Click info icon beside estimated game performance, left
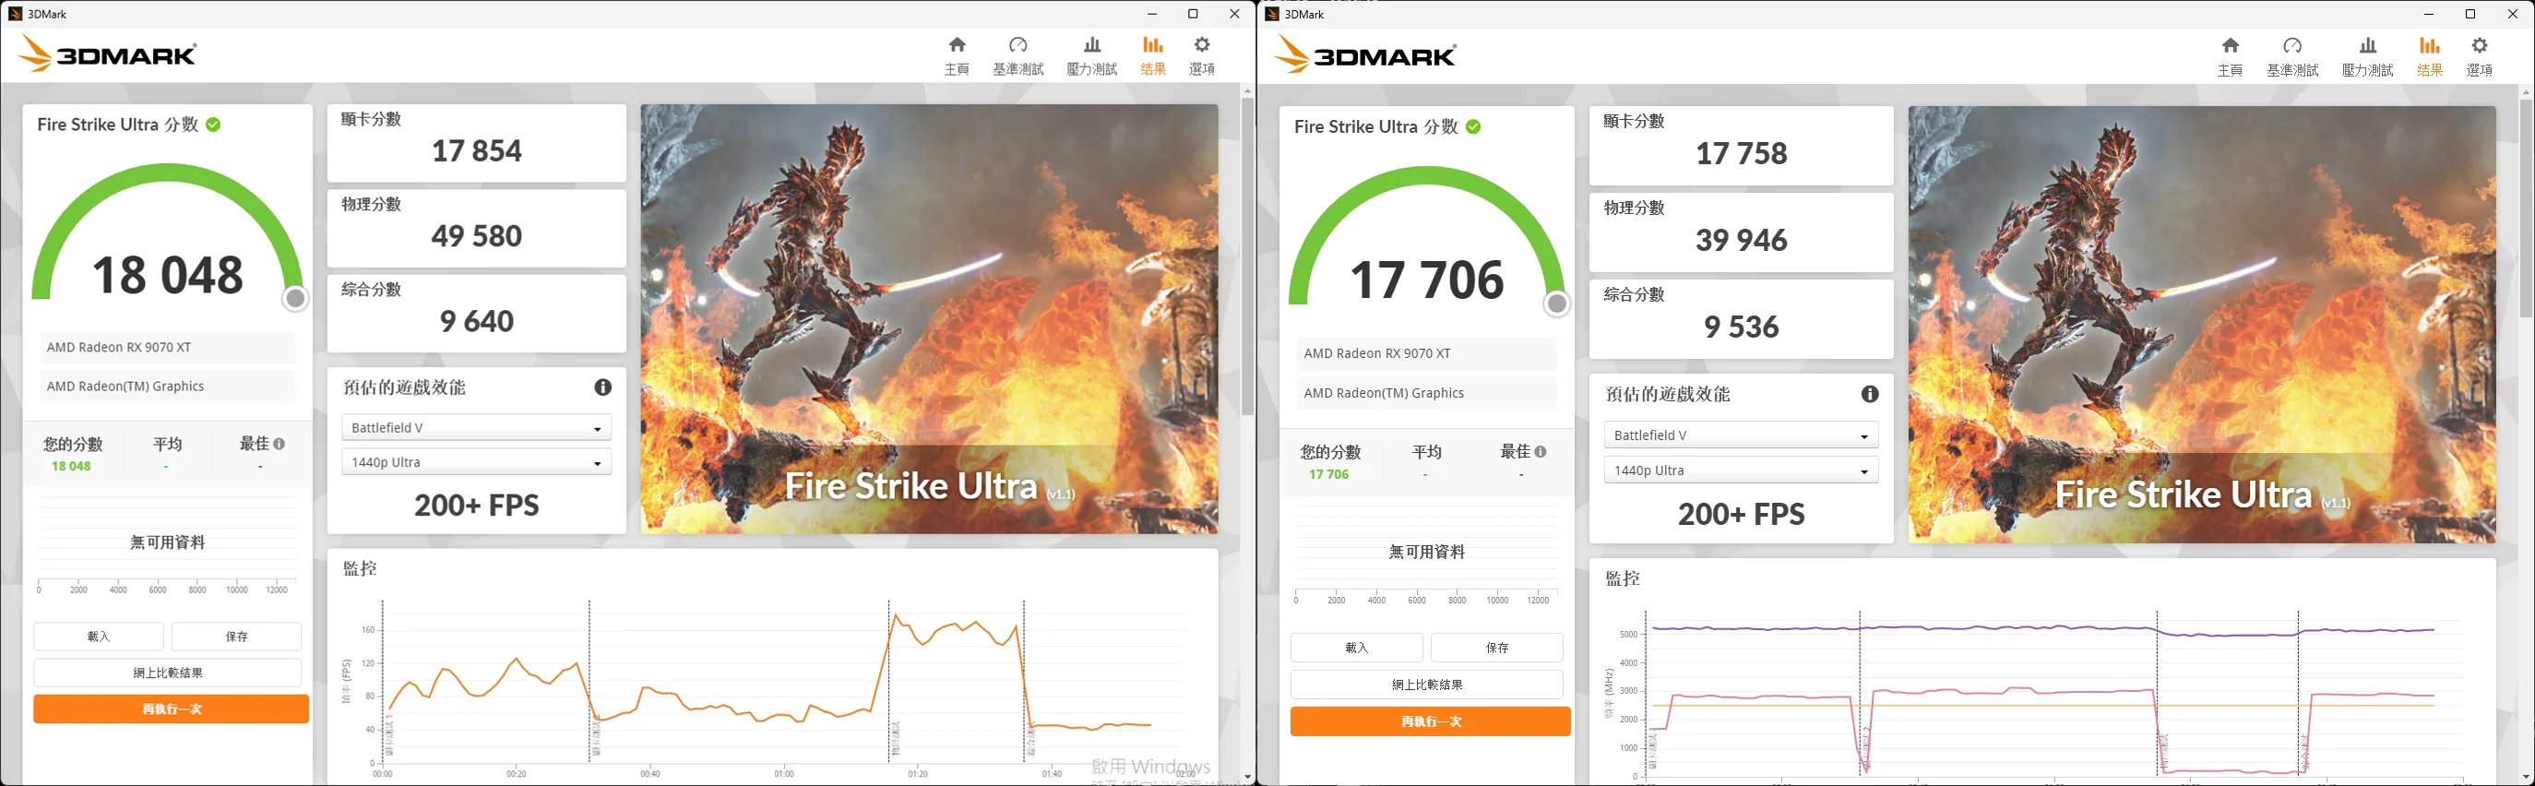 tap(603, 387)
